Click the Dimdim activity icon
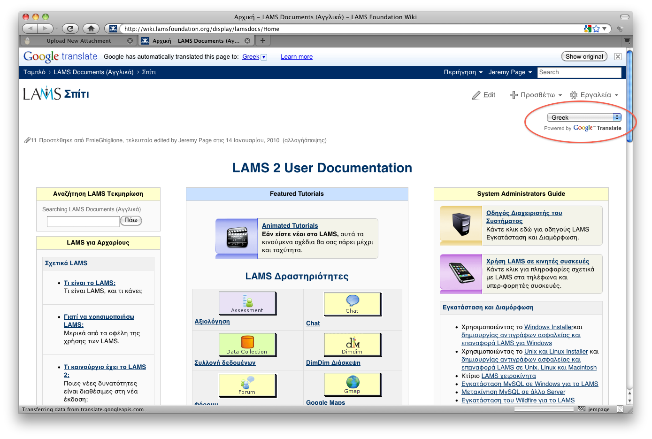The image size is (652, 439). [352, 345]
